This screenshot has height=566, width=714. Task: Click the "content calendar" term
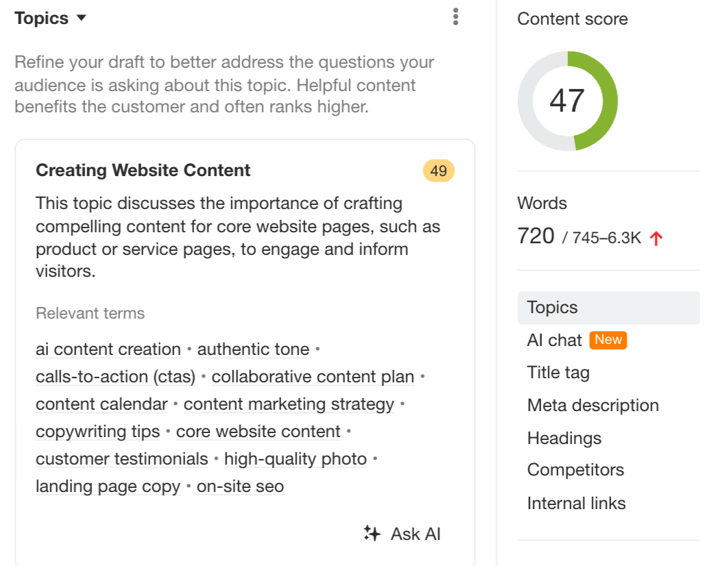[x=101, y=404]
